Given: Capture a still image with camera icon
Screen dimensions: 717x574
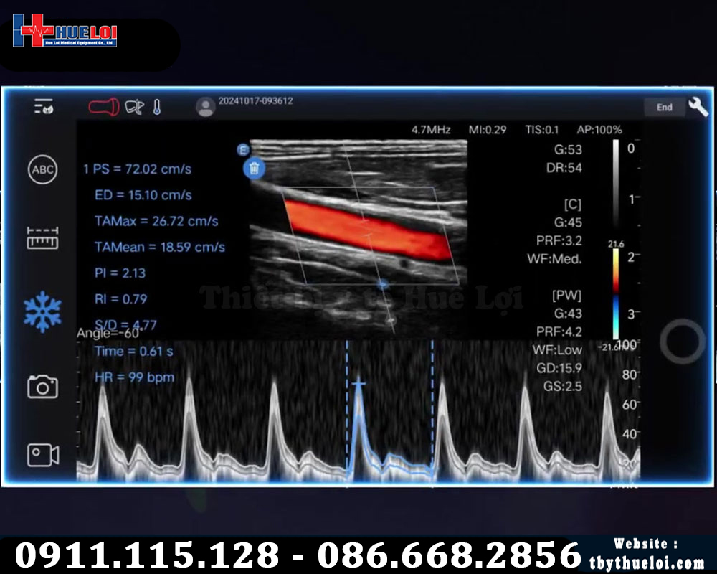Looking at the screenshot, I should (42, 387).
